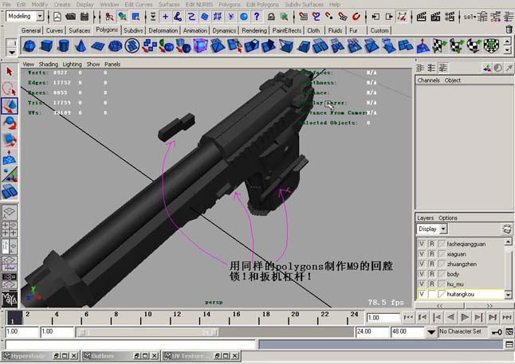
Task: Click the playback end time field 24.00
Action: coord(372,332)
